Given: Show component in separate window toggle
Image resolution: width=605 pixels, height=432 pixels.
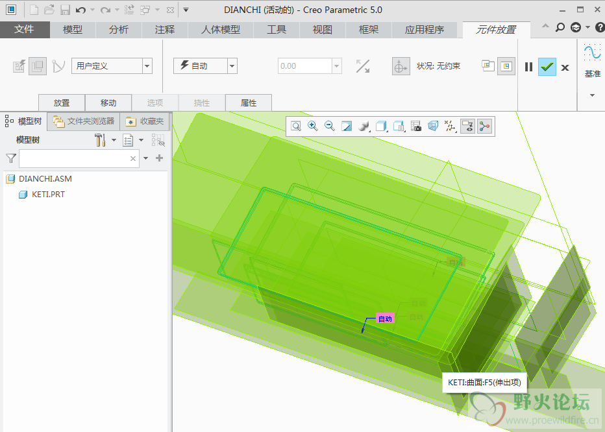Looking at the screenshot, I should pyautogui.click(x=488, y=66).
